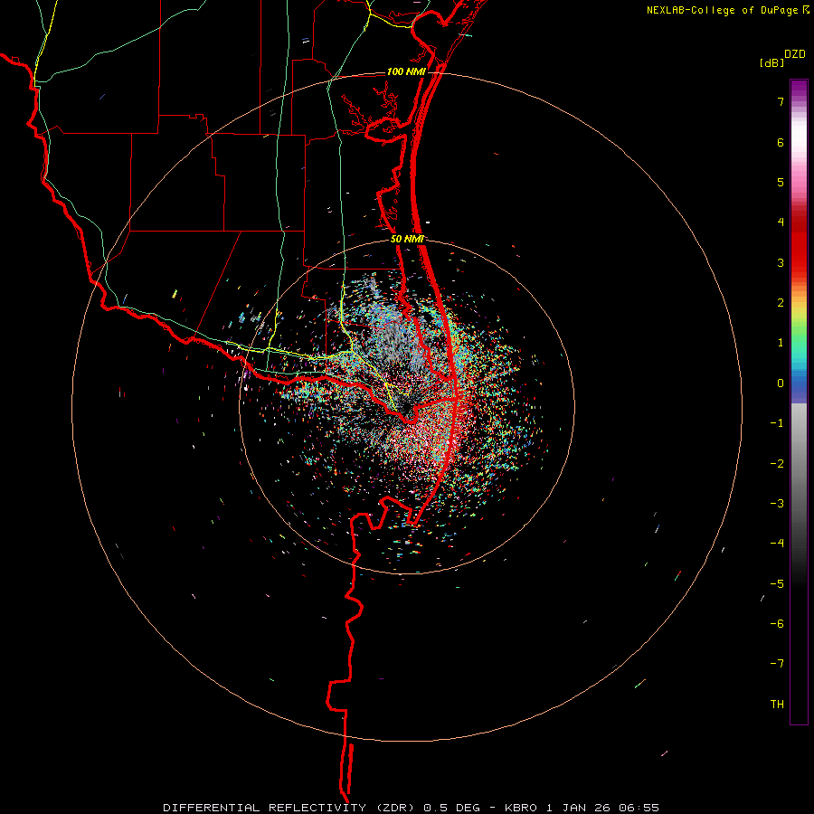This screenshot has width=814, height=814.
Task: Click the -6 value on color scale
Action: [x=777, y=624]
